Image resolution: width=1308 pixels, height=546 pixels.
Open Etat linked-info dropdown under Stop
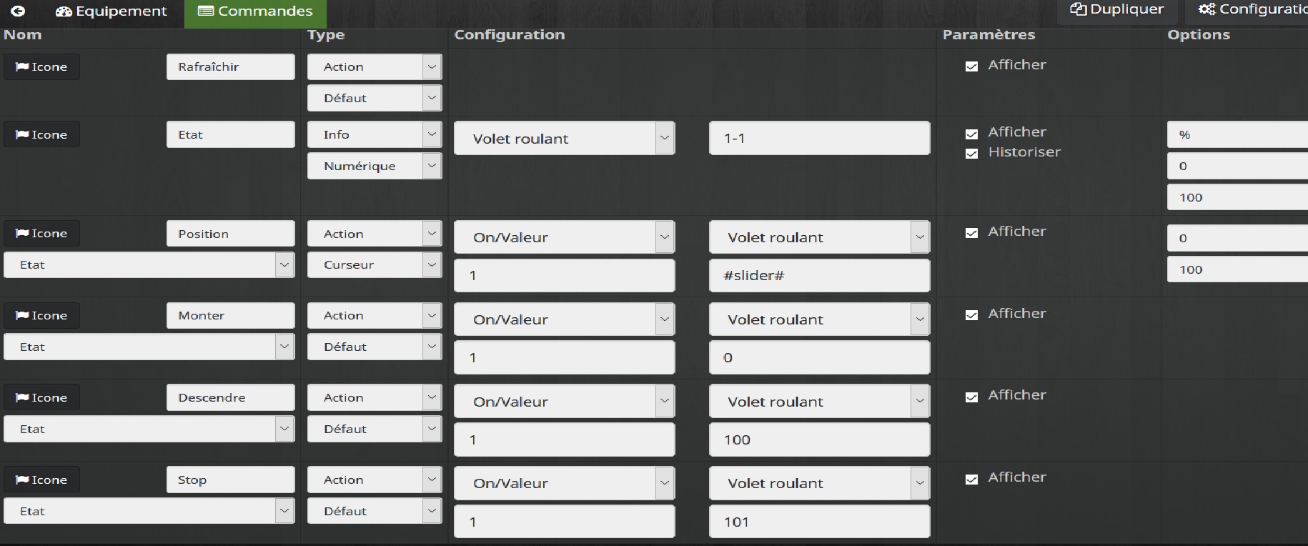tap(149, 511)
